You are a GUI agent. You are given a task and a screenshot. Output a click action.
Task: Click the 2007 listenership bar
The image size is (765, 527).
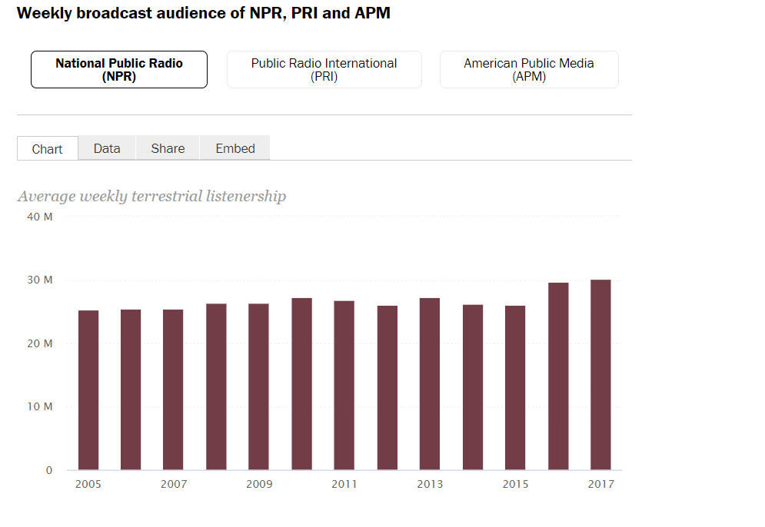pyautogui.click(x=173, y=390)
